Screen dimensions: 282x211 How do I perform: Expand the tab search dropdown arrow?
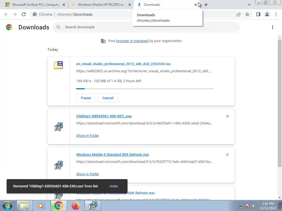[x=249, y=5]
